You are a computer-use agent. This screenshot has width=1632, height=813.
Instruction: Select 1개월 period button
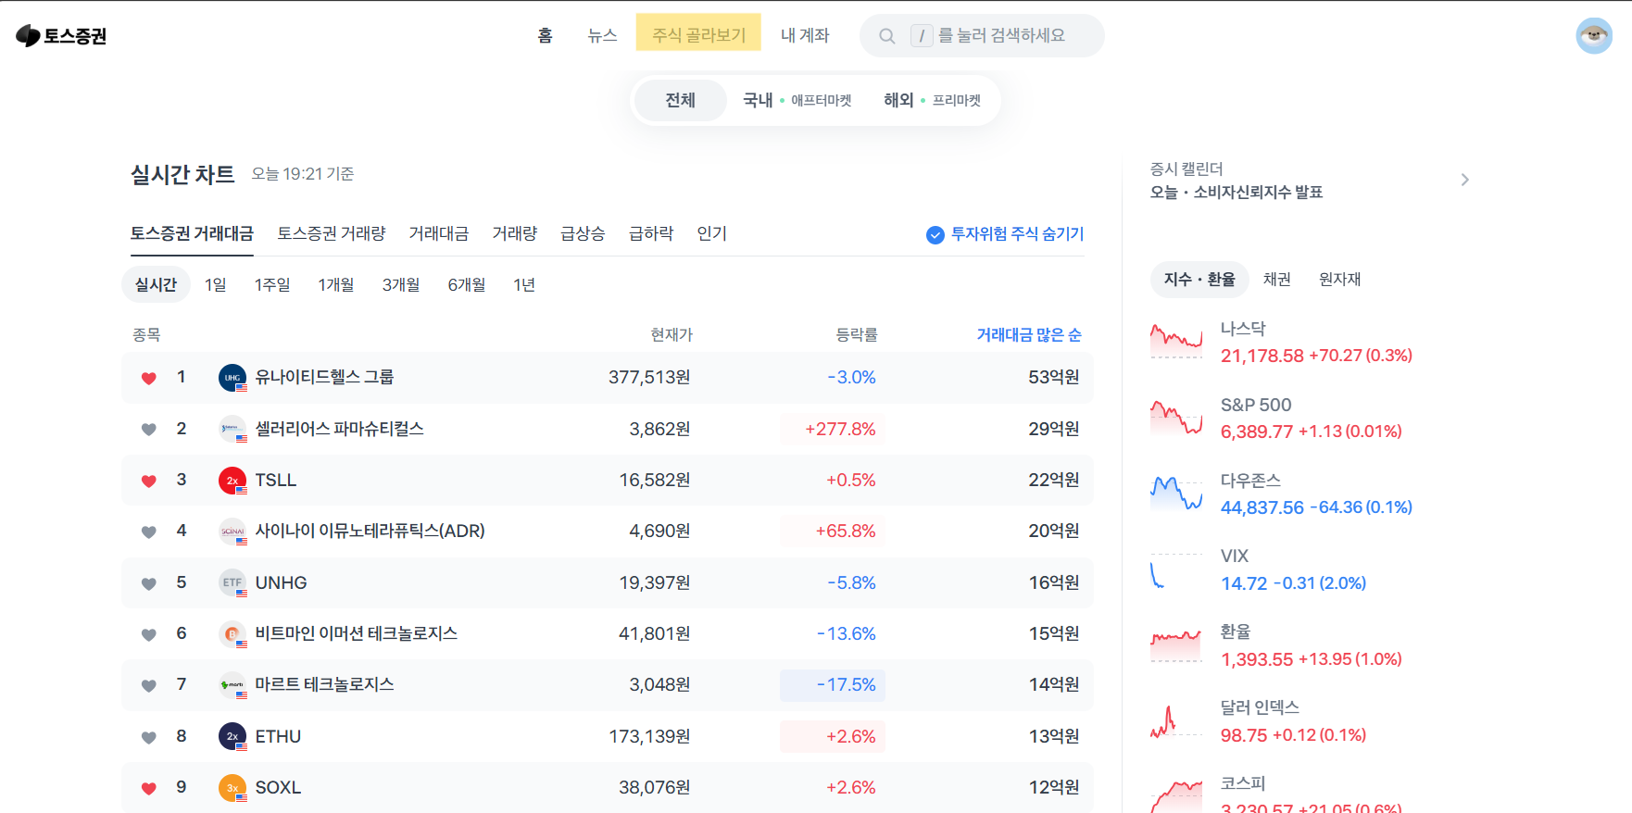tap(336, 284)
